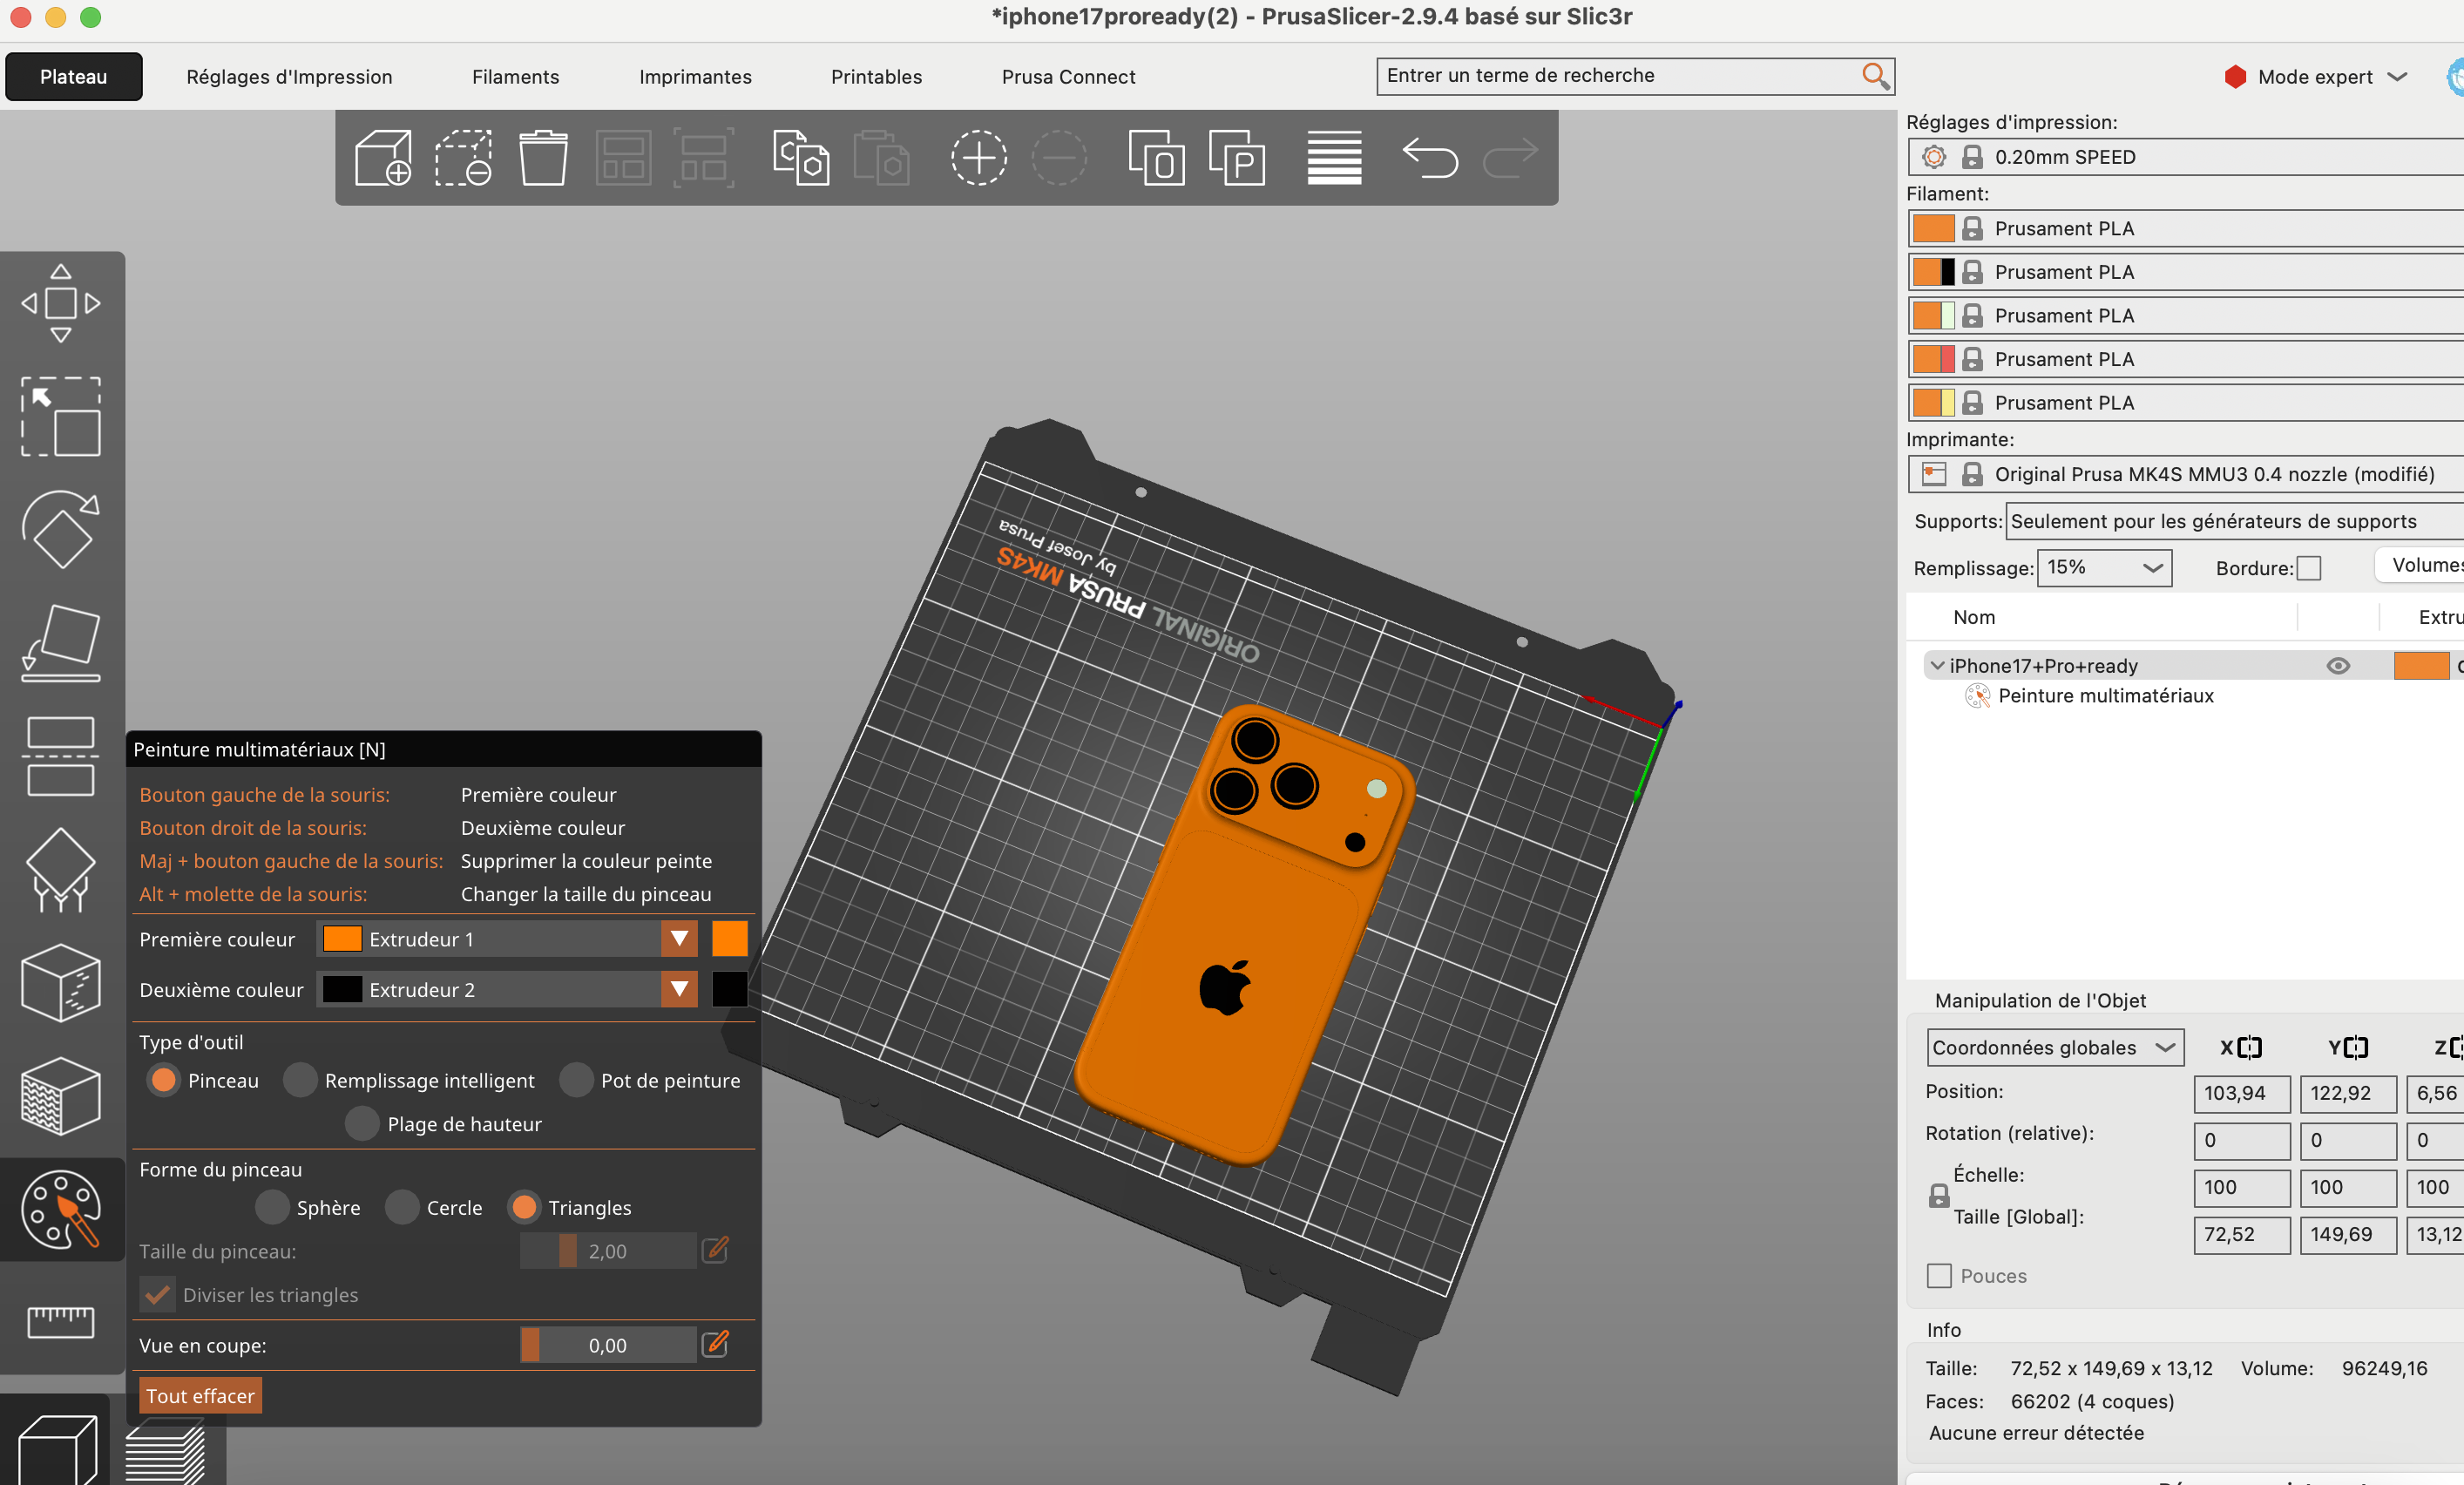Screen dimensions: 2464x1485
Task: Select Plage de hauteur tool type
Action: pyautogui.click(x=363, y=1124)
